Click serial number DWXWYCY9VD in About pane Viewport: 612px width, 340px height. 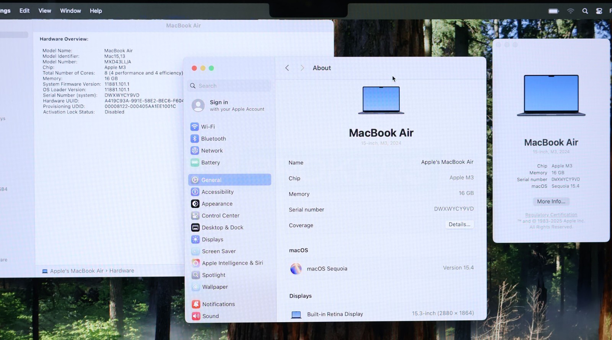click(454, 209)
